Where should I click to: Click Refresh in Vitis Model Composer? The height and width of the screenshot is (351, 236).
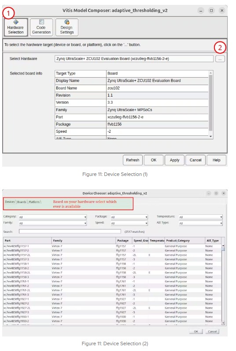[133, 160]
